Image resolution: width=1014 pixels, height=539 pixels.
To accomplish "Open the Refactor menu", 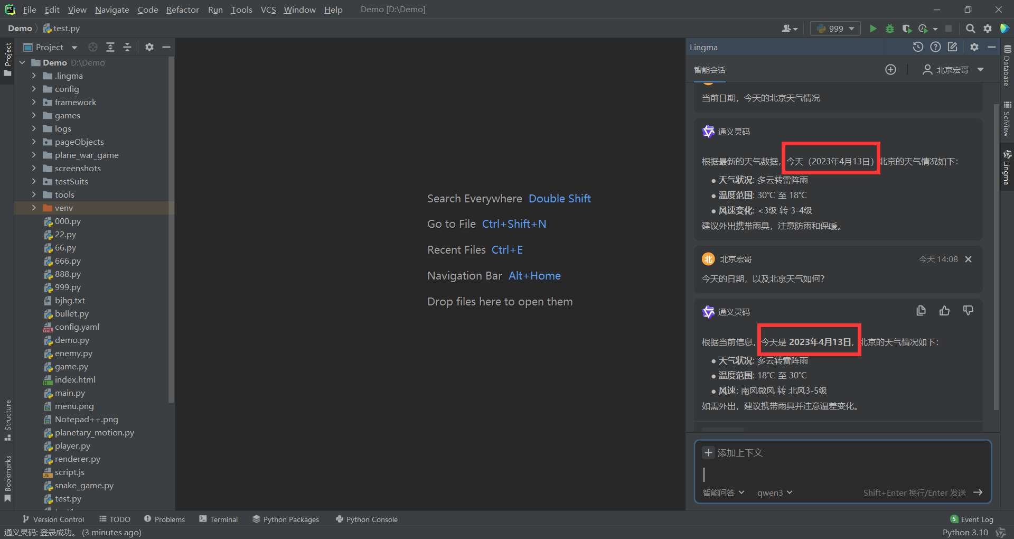I will coord(182,10).
